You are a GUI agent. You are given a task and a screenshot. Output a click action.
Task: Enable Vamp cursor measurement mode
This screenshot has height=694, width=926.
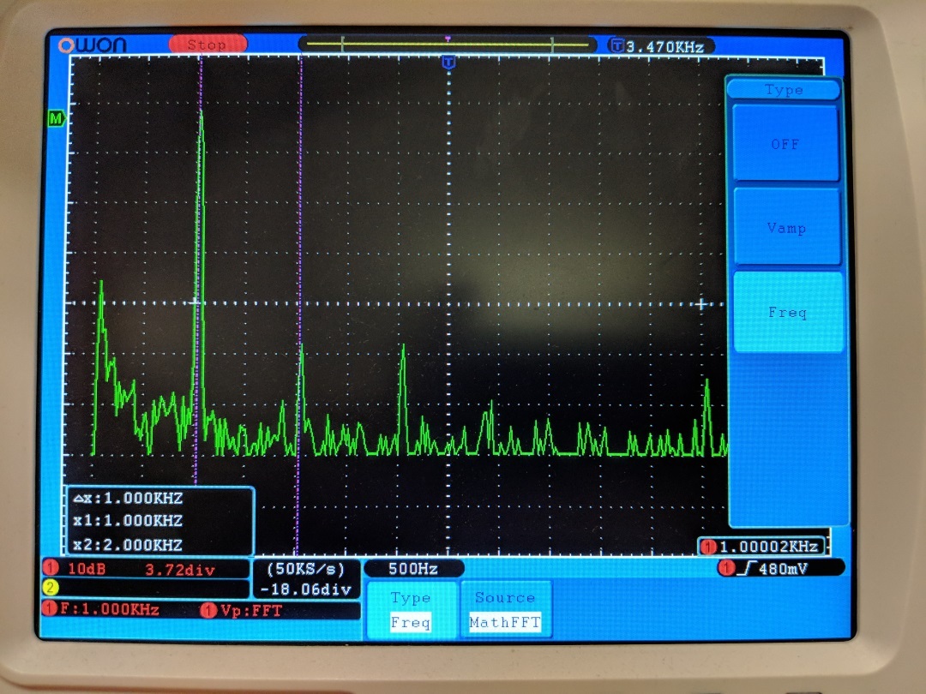pyautogui.click(x=786, y=228)
